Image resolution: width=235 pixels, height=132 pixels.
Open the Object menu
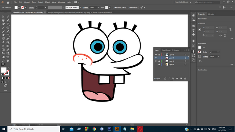[27, 2]
